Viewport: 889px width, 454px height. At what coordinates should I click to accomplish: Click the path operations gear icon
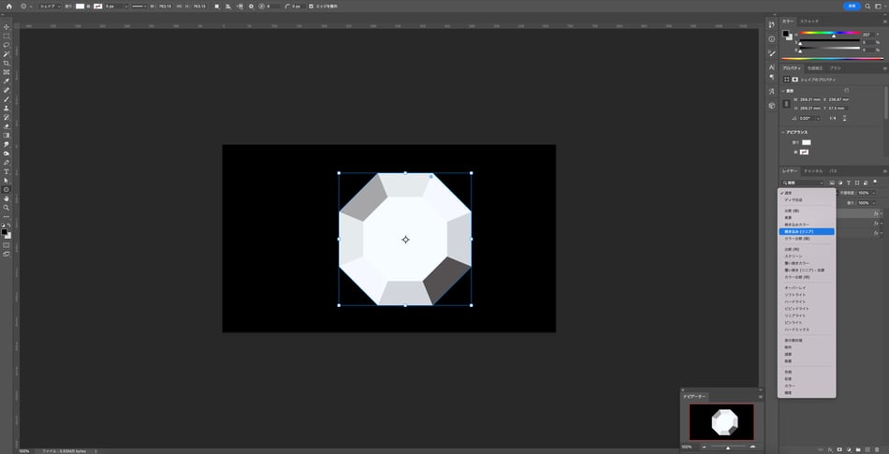point(251,6)
